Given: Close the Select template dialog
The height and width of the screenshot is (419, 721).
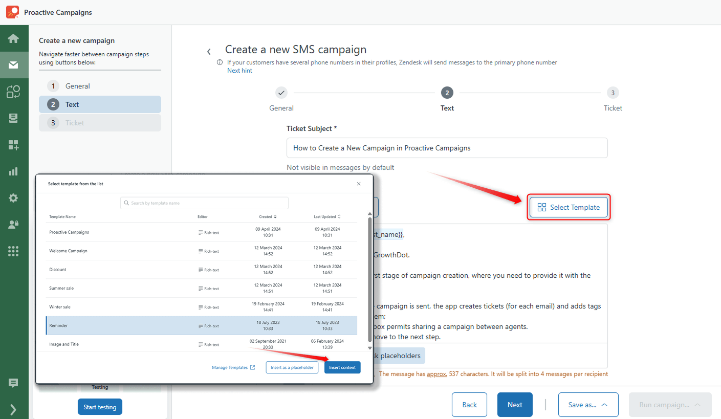Looking at the screenshot, I should (x=359, y=184).
